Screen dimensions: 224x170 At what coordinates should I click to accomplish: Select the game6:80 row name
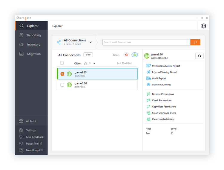(x=81, y=83)
